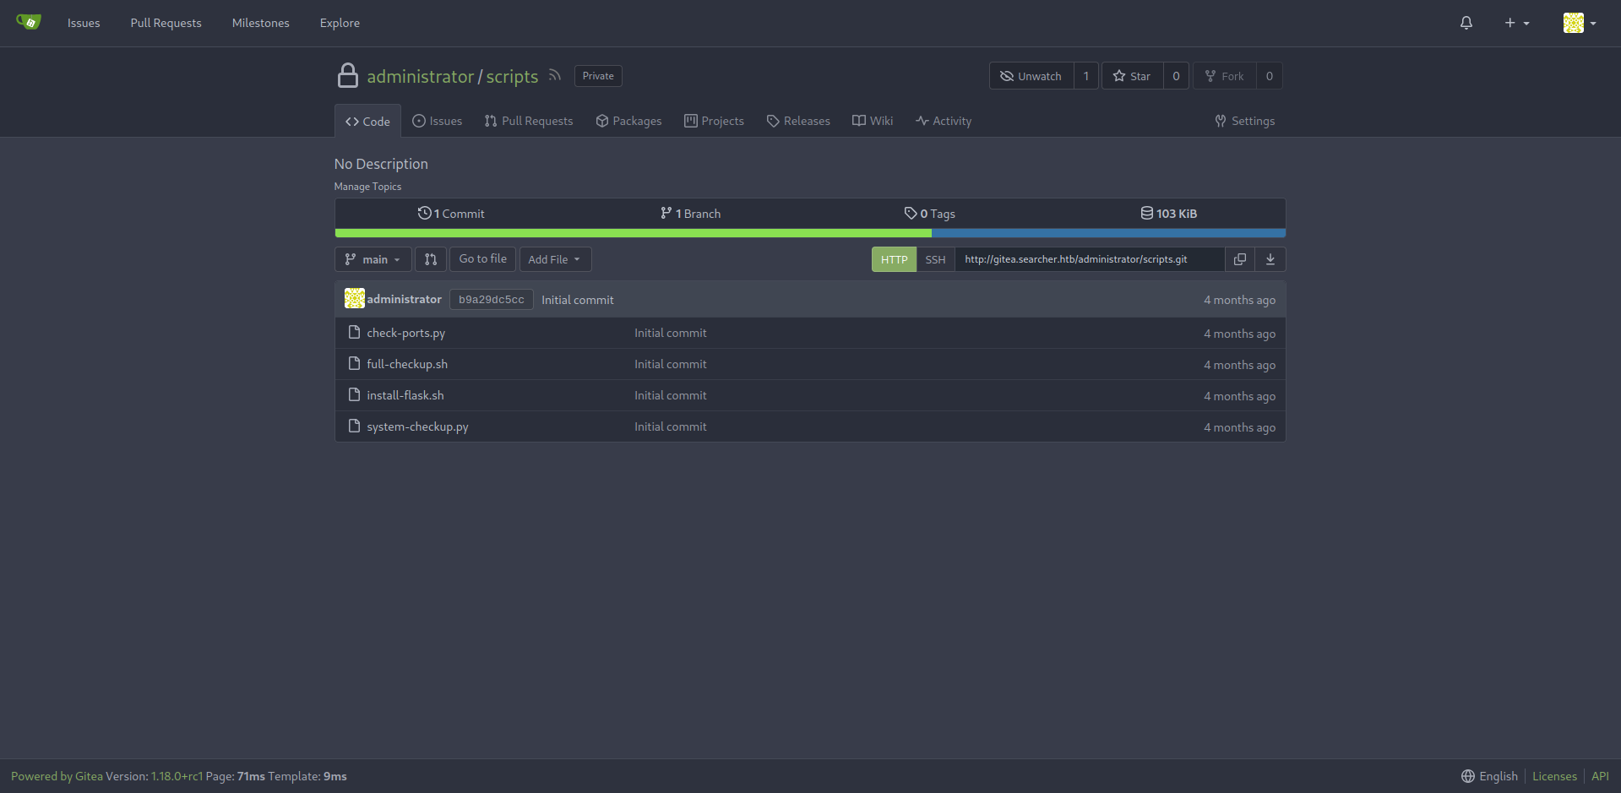Click the Private label badge
Image resolution: width=1621 pixels, height=793 pixels.
(598, 76)
